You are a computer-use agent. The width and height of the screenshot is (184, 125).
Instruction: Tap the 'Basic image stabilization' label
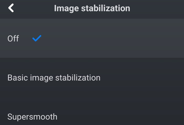coord(54,78)
